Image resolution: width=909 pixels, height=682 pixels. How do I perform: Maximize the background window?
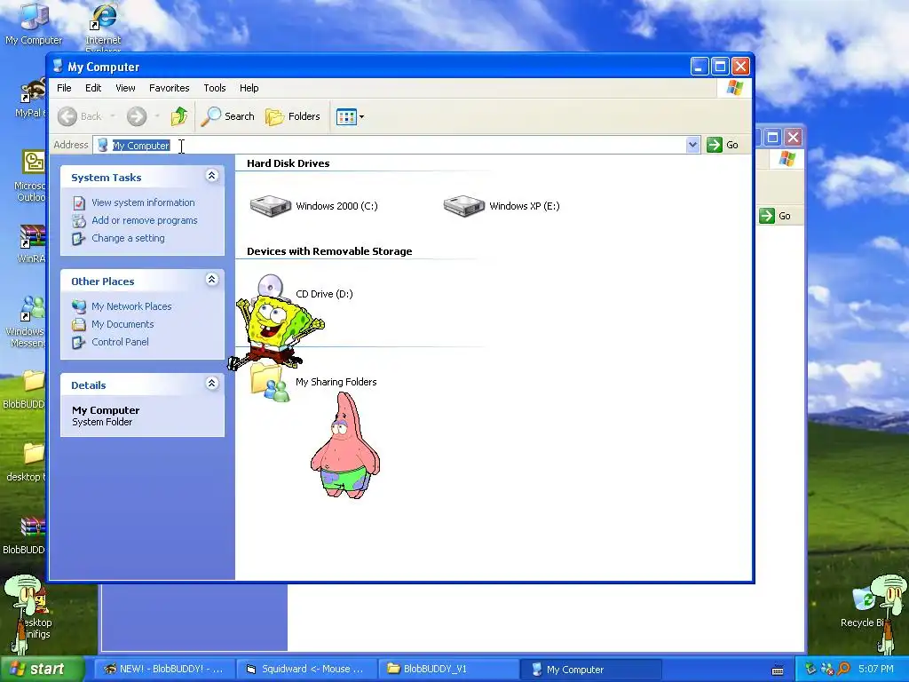click(772, 138)
